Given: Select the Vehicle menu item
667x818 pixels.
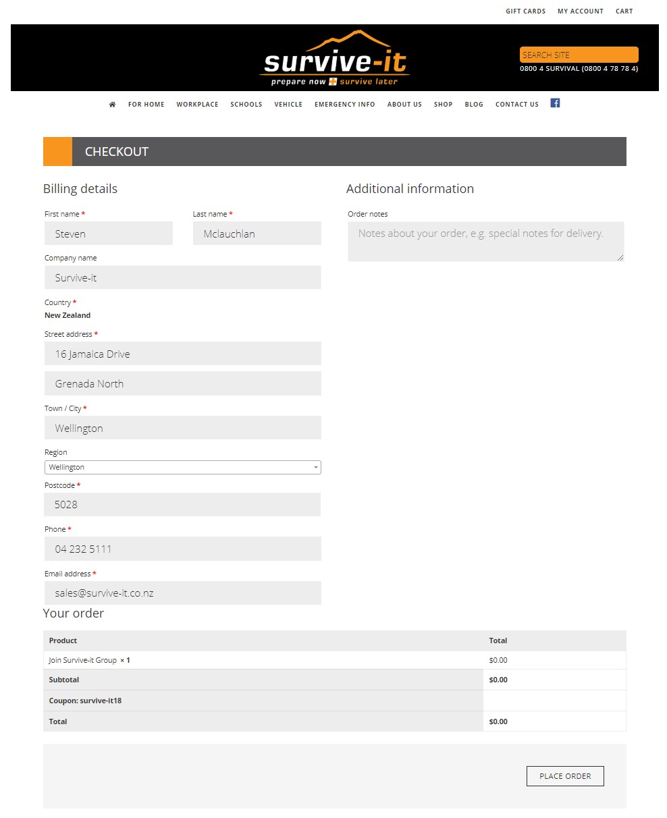Looking at the screenshot, I should (288, 105).
